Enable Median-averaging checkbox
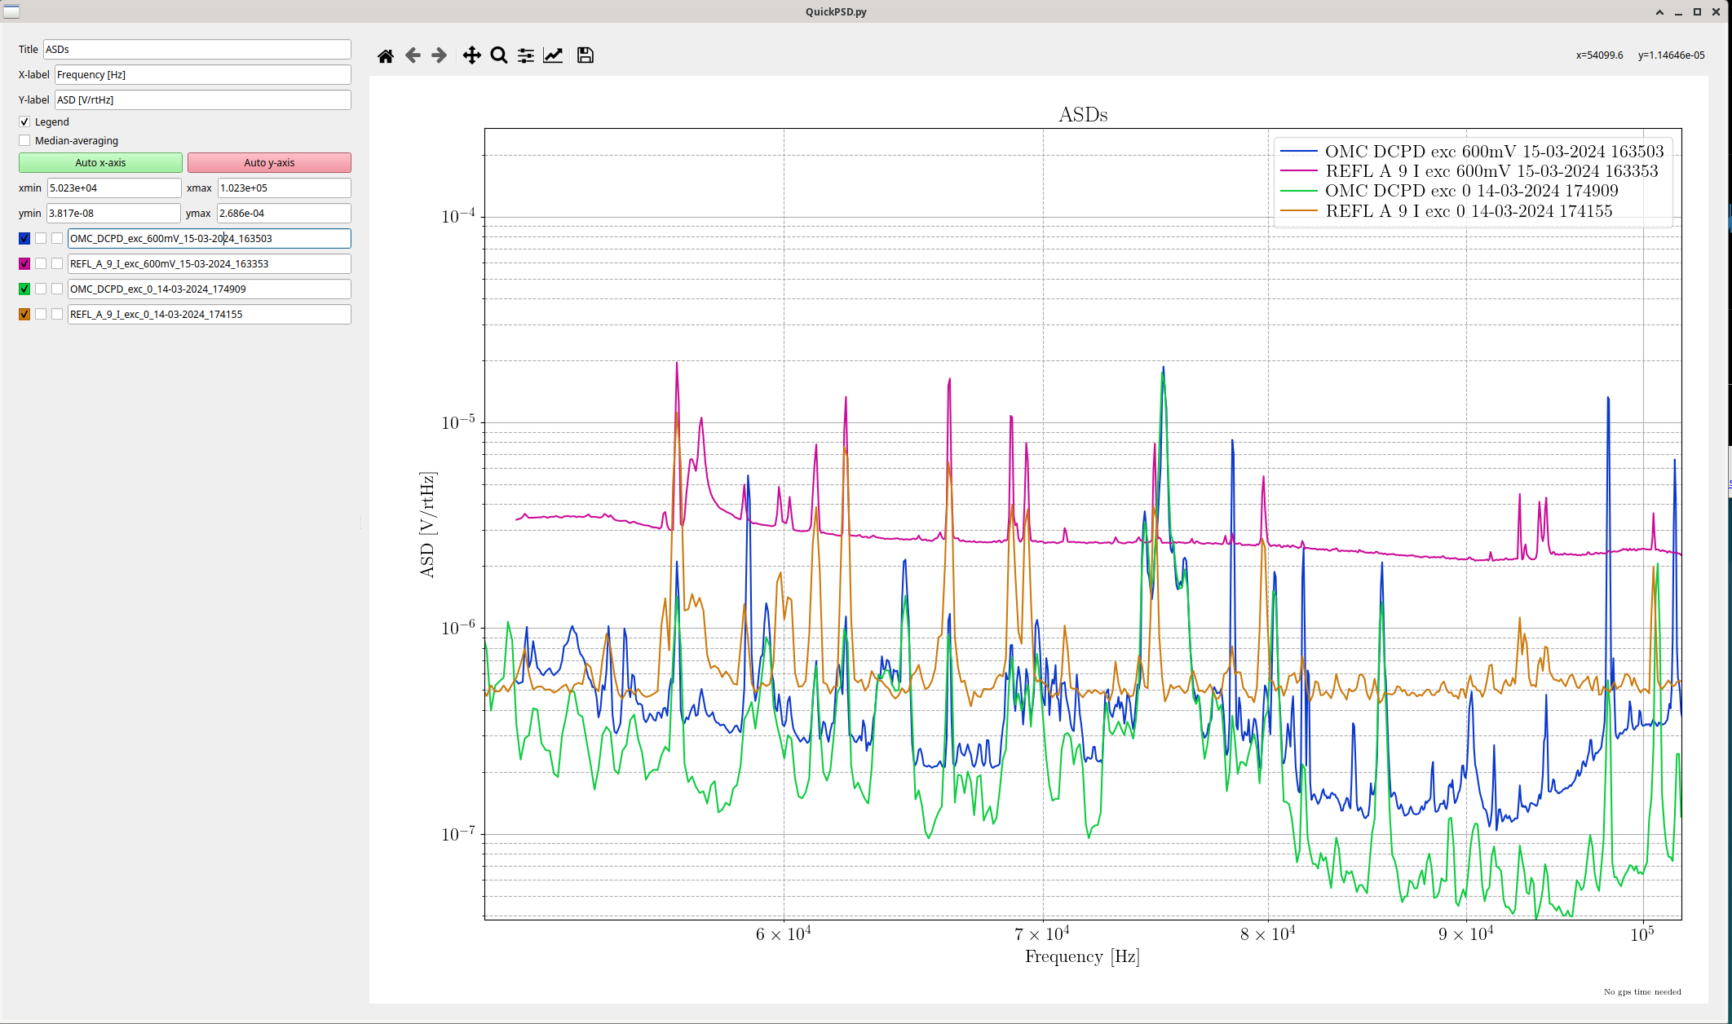This screenshot has height=1024, width=1732. tap(24, 140)
